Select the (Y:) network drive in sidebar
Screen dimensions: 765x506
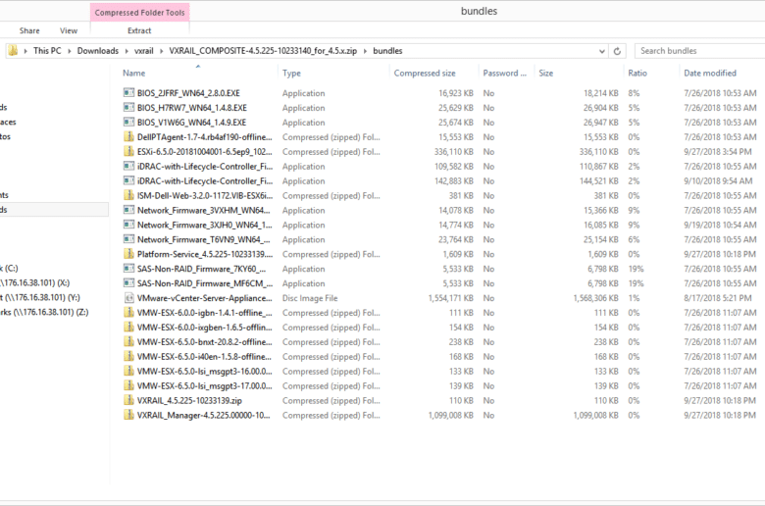40,297
